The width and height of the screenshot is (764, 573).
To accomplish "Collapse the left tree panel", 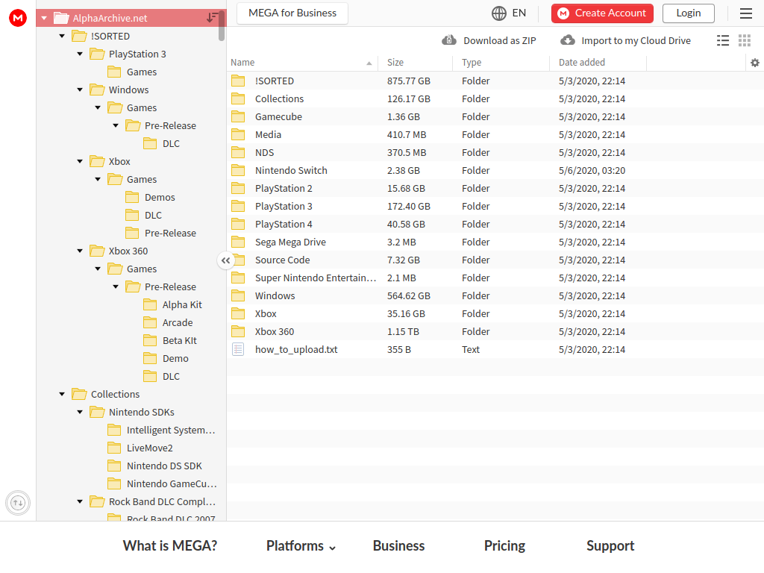I will click(225, 260).
